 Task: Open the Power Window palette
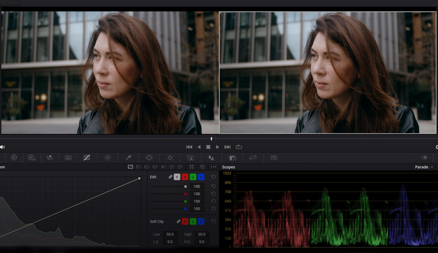(x=149, y=158)
